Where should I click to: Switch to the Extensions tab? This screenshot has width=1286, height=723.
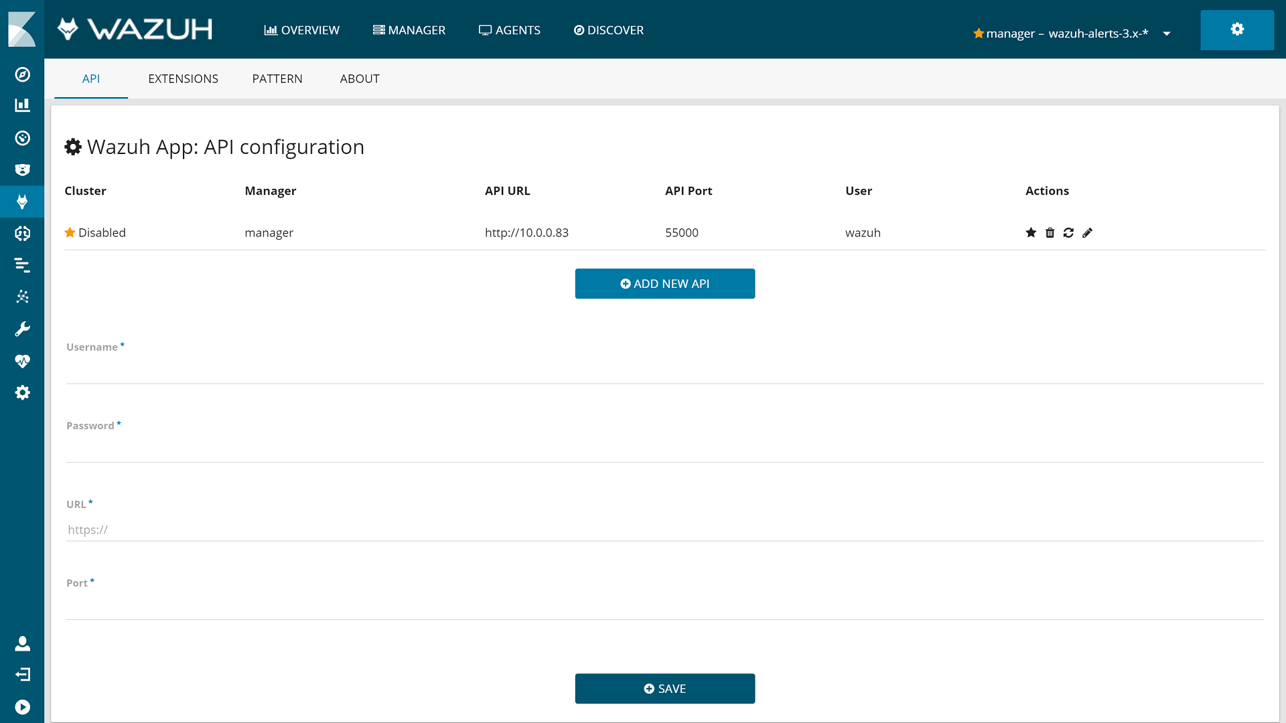pyautogui.click(x=183, y=79)
